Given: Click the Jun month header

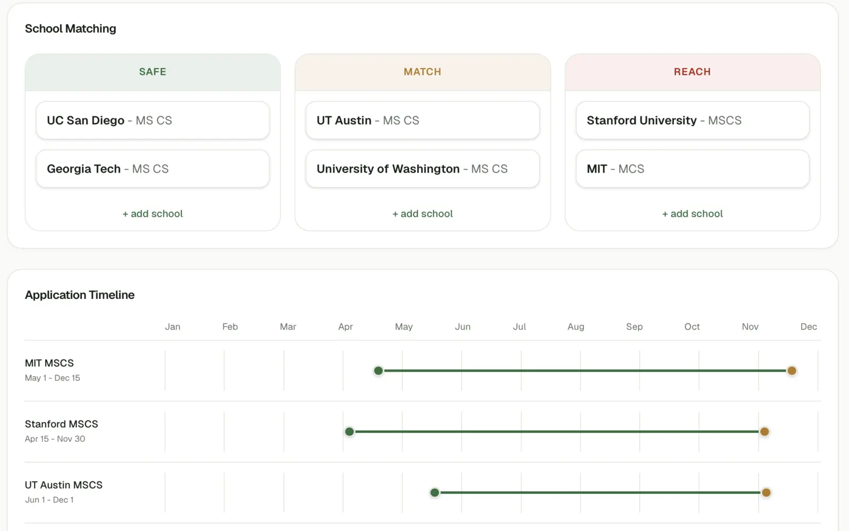Looking at the screenshot, I should (x=463, y=327).
